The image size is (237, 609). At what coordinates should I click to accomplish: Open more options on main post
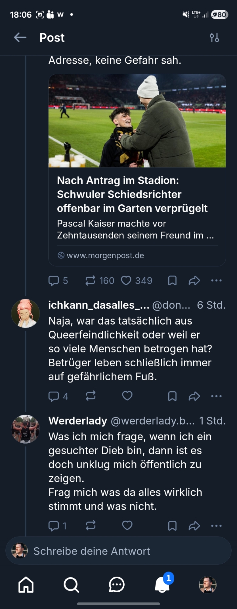[216, 280]
